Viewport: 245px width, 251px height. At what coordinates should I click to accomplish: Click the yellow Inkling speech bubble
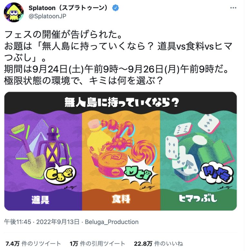click(60, 174)
